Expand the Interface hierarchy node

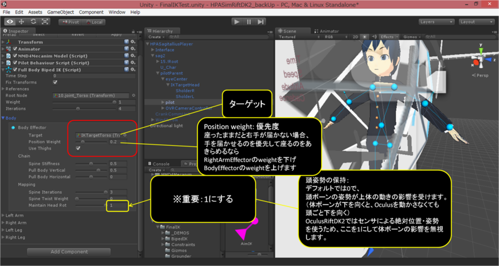(153, 50)
